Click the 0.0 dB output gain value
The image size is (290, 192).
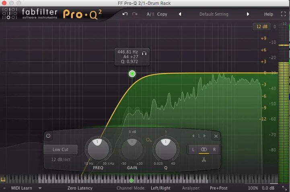pyautogui.click(x=268, y=188)
